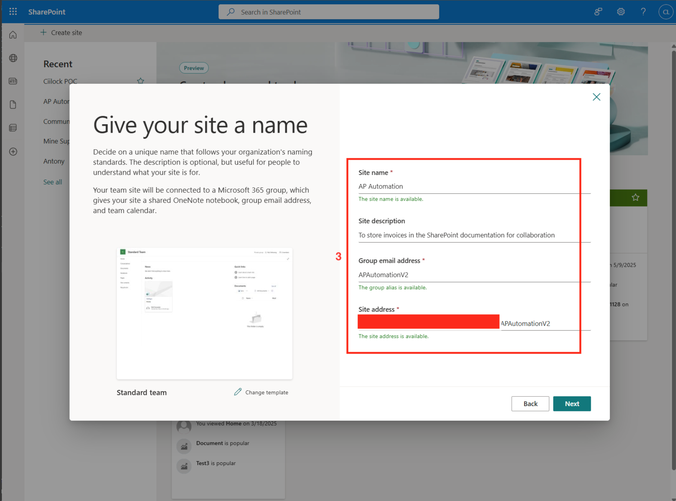Open My files page icon
The image size is (676, 501).
13,105
